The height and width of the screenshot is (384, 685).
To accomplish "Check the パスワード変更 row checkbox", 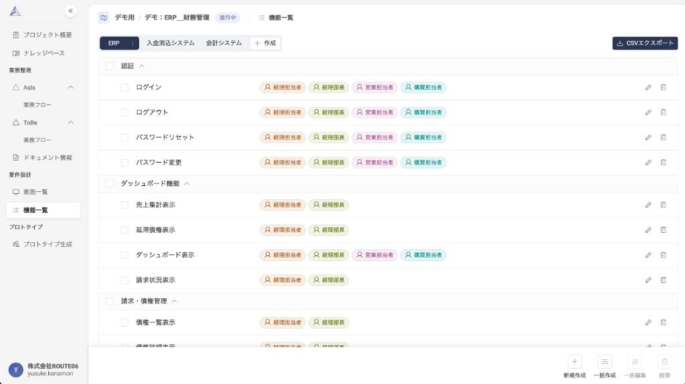I will (x=124, y=163).
